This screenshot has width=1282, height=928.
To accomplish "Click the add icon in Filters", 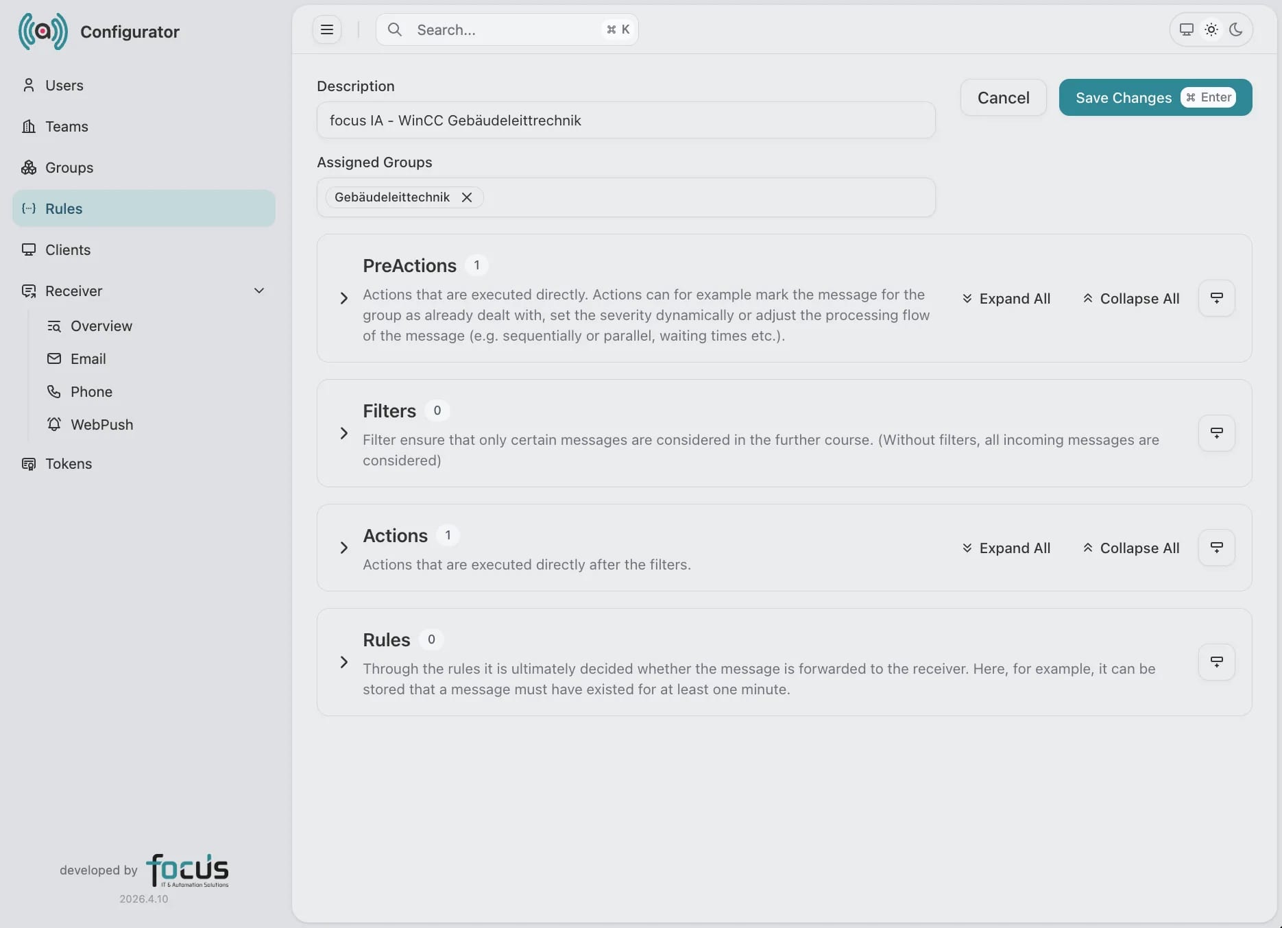I will click(x=1217, y=433).
